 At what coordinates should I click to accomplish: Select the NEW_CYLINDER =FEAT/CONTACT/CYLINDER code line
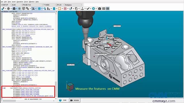pos(27,47)
